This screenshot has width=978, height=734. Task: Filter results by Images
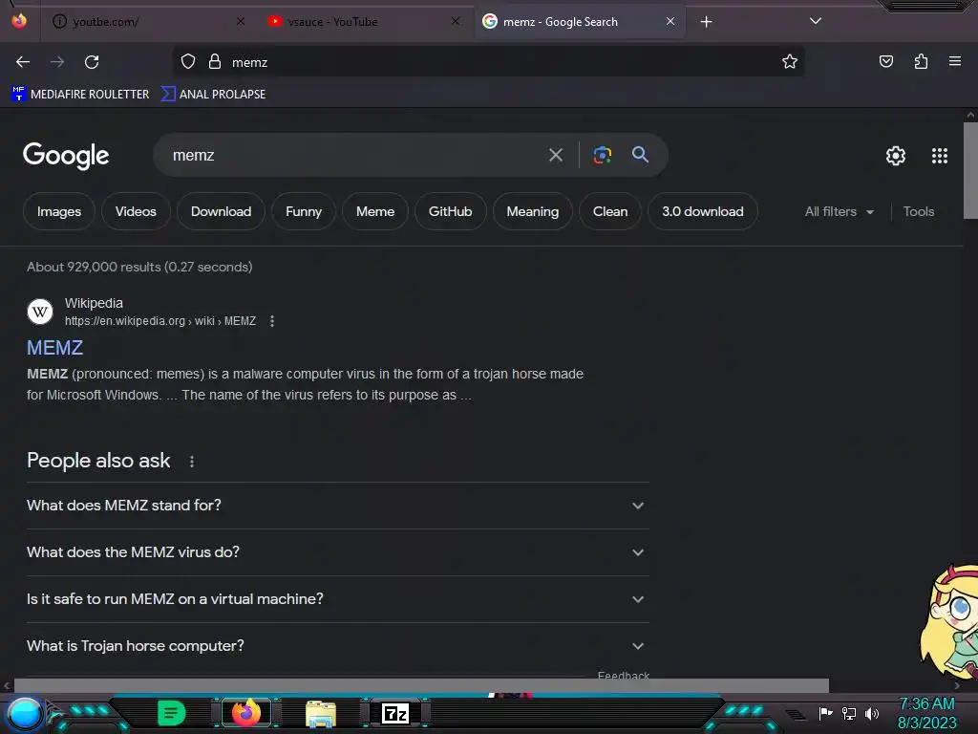[x=59, y=211]
